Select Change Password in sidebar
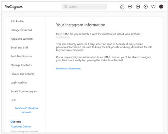Screen dimensions: 168x134 21,30
